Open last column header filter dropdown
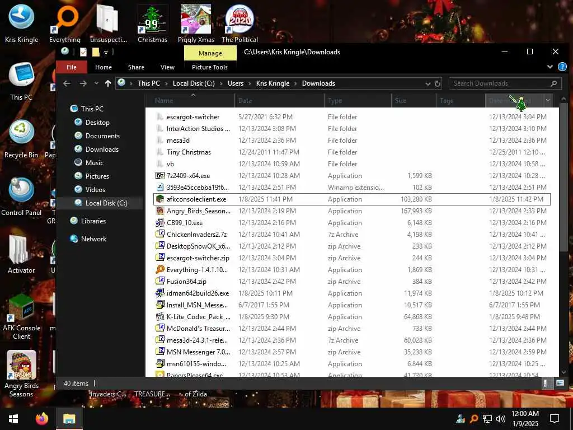 pyautogui.click(x=548, y=101)
